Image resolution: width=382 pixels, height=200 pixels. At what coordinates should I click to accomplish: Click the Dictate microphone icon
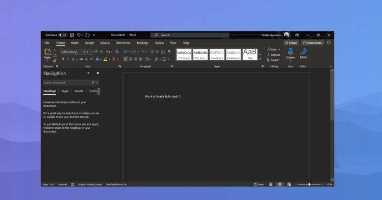[x=290, y=51]
